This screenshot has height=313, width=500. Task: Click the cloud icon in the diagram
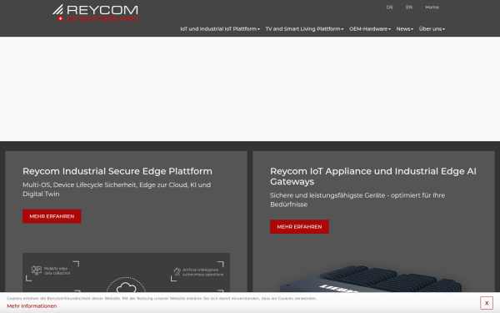[x=127, y=287]
